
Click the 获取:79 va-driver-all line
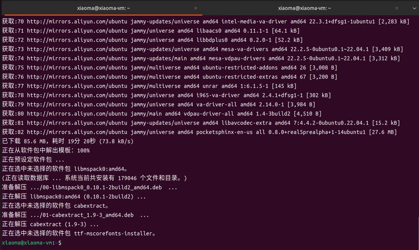(159, 104)
